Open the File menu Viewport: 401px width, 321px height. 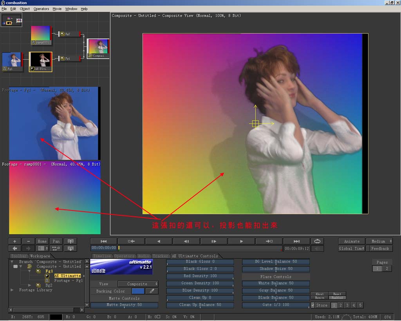4,9
